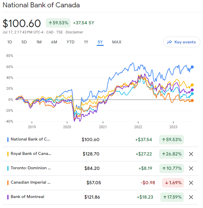Select the 1M time range tab

point(39,42)
